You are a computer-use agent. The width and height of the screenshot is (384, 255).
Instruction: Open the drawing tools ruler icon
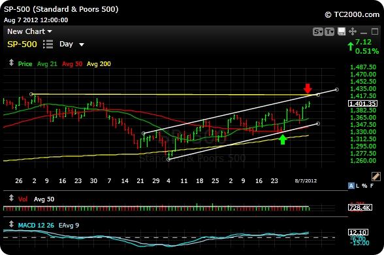point(376,177)
